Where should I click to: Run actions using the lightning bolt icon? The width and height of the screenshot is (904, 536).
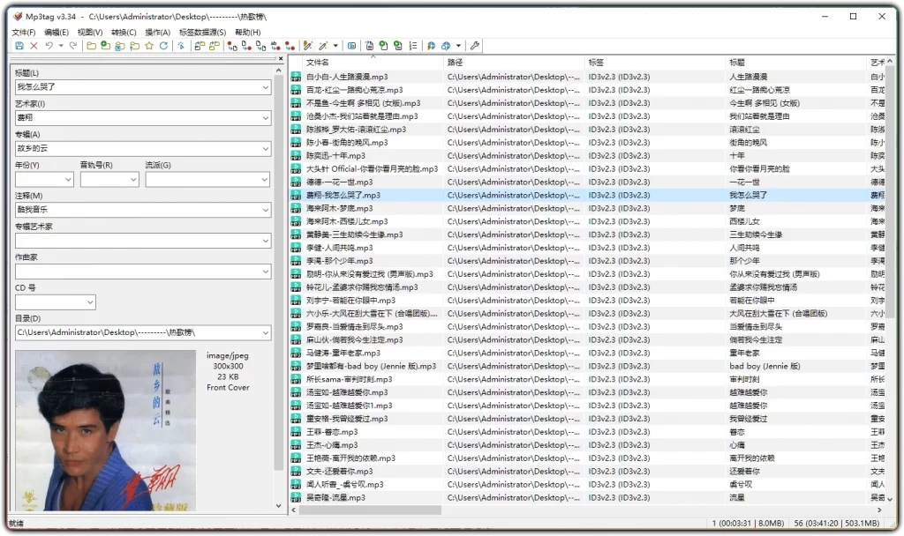pyautogui.click(x=307, y=44)
